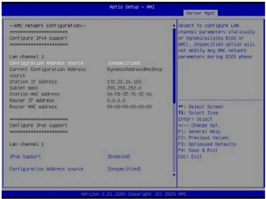Click the +/-: Change Opt. hint
This screenshot has width=266, height=199.
coord(199,125)
